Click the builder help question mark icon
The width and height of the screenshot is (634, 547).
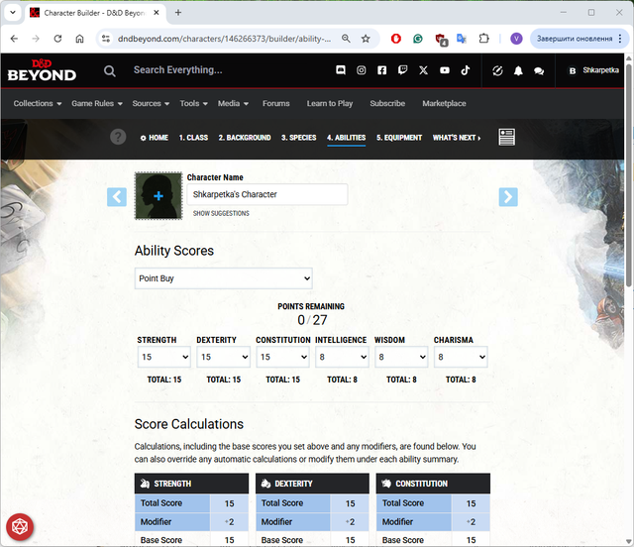(119, 137)
